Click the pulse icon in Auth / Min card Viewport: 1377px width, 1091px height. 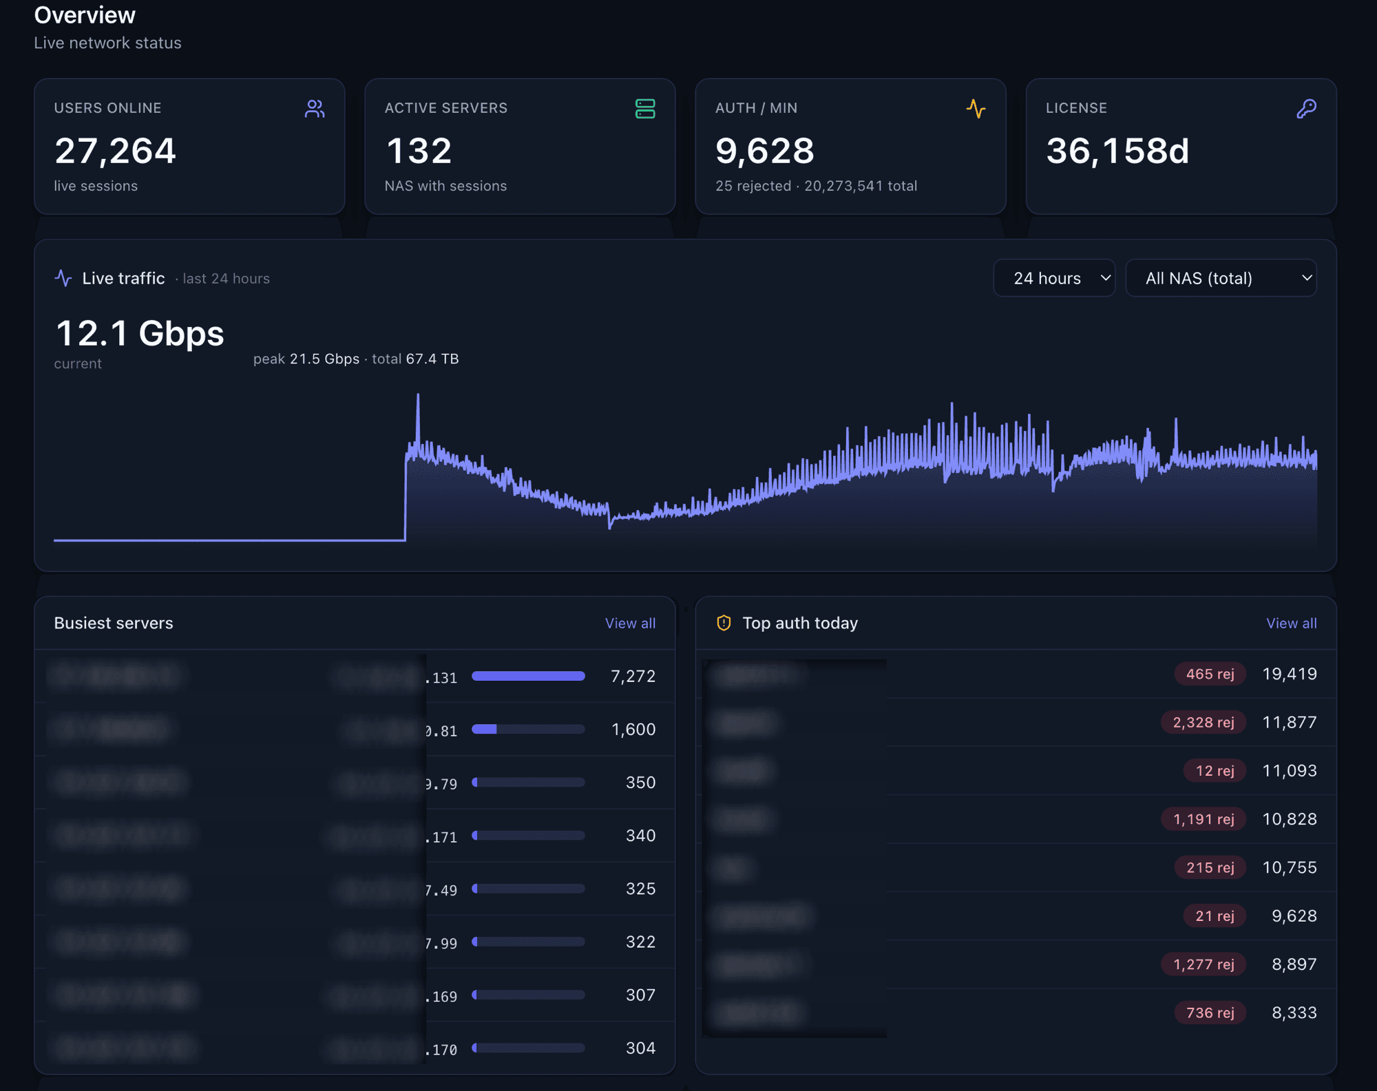point(976,109)
